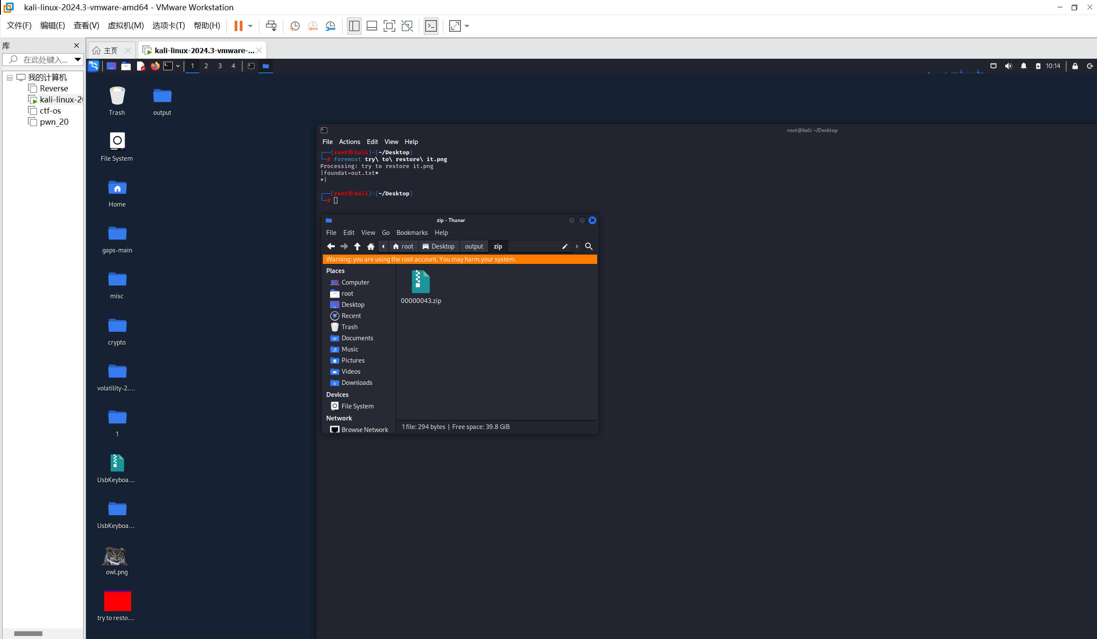Launch Firefox from the Kali panel
Screen dimensions: 1097x639
pyautogui.click(x=155, y=66)
